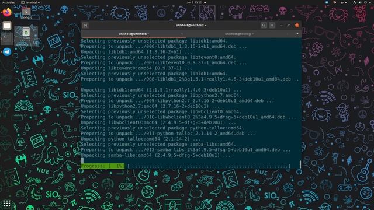Viewport: 374px width, 210px height.
Task: Open the clock and calendar in top bar
Action: [x=194, y=2]
